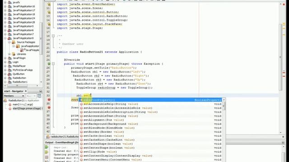Click the Projects tree scroll-down arrow
This screenshot has width=289, height=162.
pyautogui.click(x=41, y=82)
